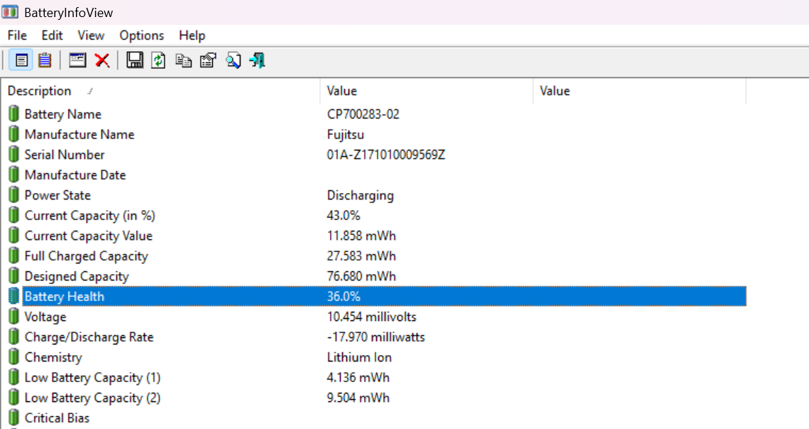
Task: Open the Properties toolbar icon
Action: tap(208, 60)
